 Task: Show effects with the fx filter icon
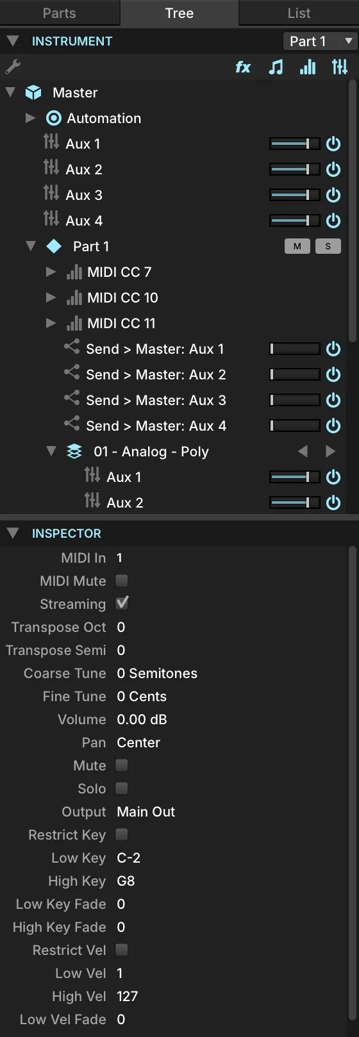pyautogui.click(x=243, y=67)
